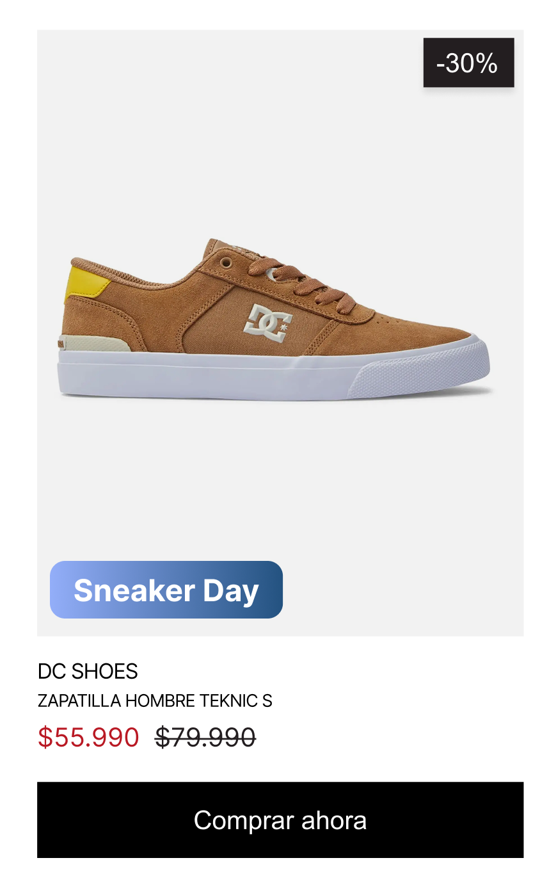The height and width of the screenshot is (874, 540).
Task: Click the -30% discount badge
Action: click(x=468, y=63)
